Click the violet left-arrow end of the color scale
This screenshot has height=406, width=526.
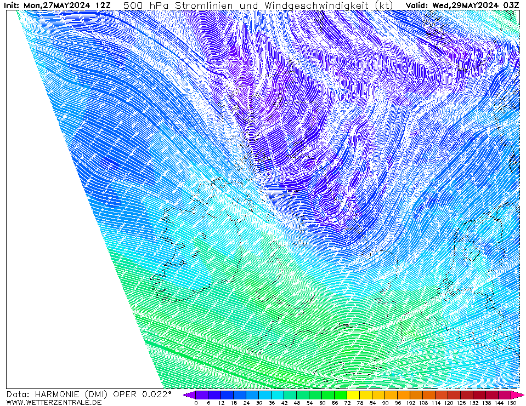(x=189, y=395)
